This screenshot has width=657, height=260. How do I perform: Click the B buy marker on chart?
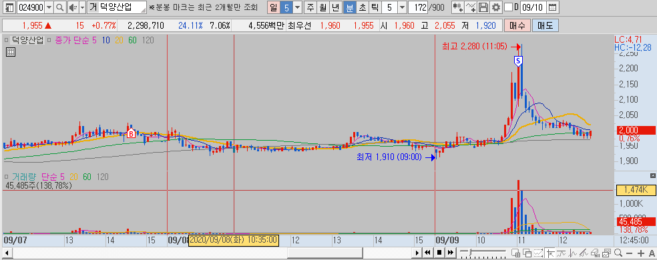(x=131, y=133)
